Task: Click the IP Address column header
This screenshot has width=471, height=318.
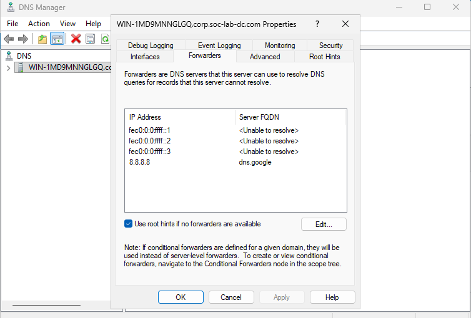Action: tap(180, 117)
